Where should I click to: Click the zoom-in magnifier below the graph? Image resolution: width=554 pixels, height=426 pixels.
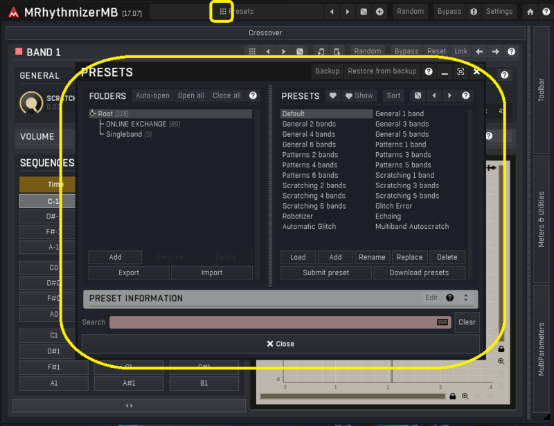[465, 396]
